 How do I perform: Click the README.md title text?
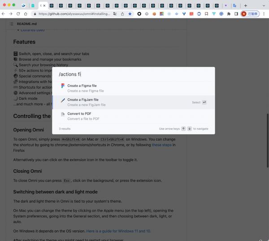pyautogui.click(x=27, y=24)
